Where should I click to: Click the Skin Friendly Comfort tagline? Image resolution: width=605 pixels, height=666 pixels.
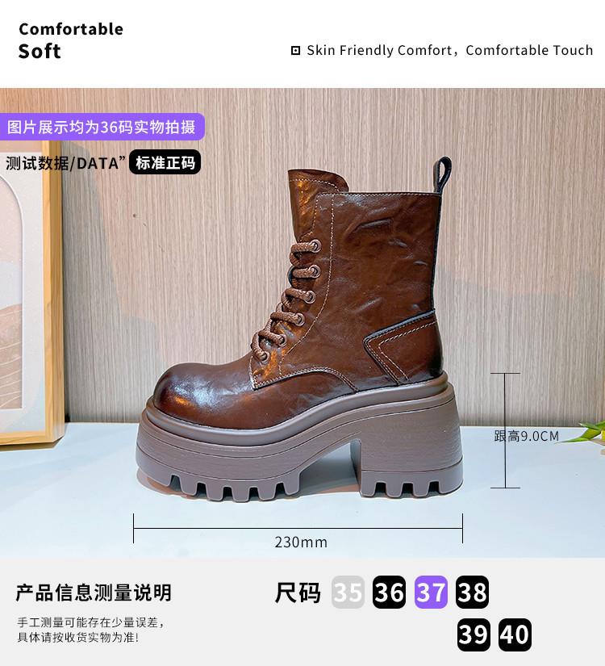pyautogui.click(x=450, y=51)
